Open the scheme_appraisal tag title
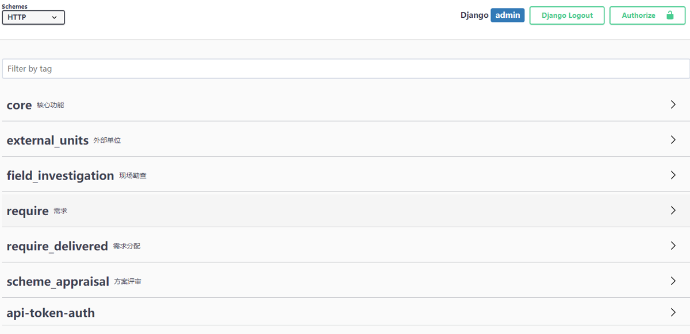The width and height of the screenshot is (690, 334). 57,282
